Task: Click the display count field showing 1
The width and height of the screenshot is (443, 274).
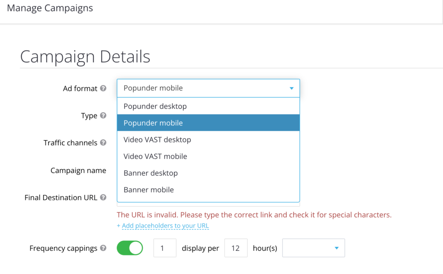Action: (x=165, y=248)
